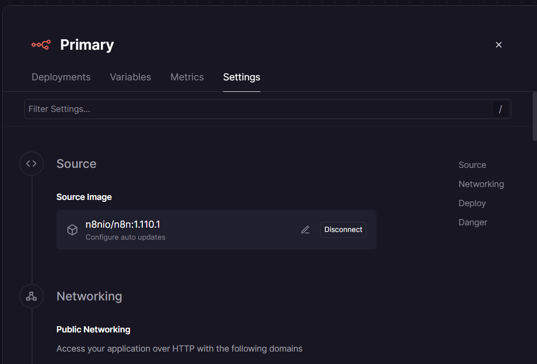Viewport: 537px width, 364px height.
Task: Open the Deployments tab
Action: 61,77
